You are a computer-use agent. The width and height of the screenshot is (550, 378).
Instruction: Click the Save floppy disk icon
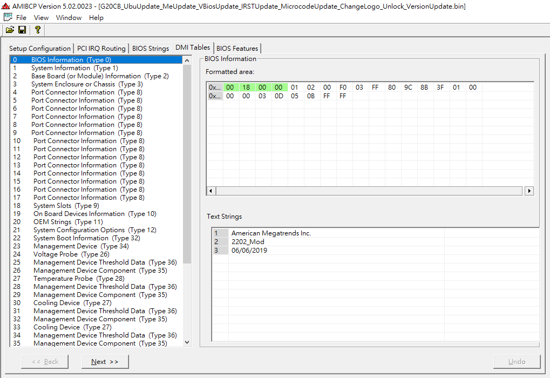tap(22, 30)
